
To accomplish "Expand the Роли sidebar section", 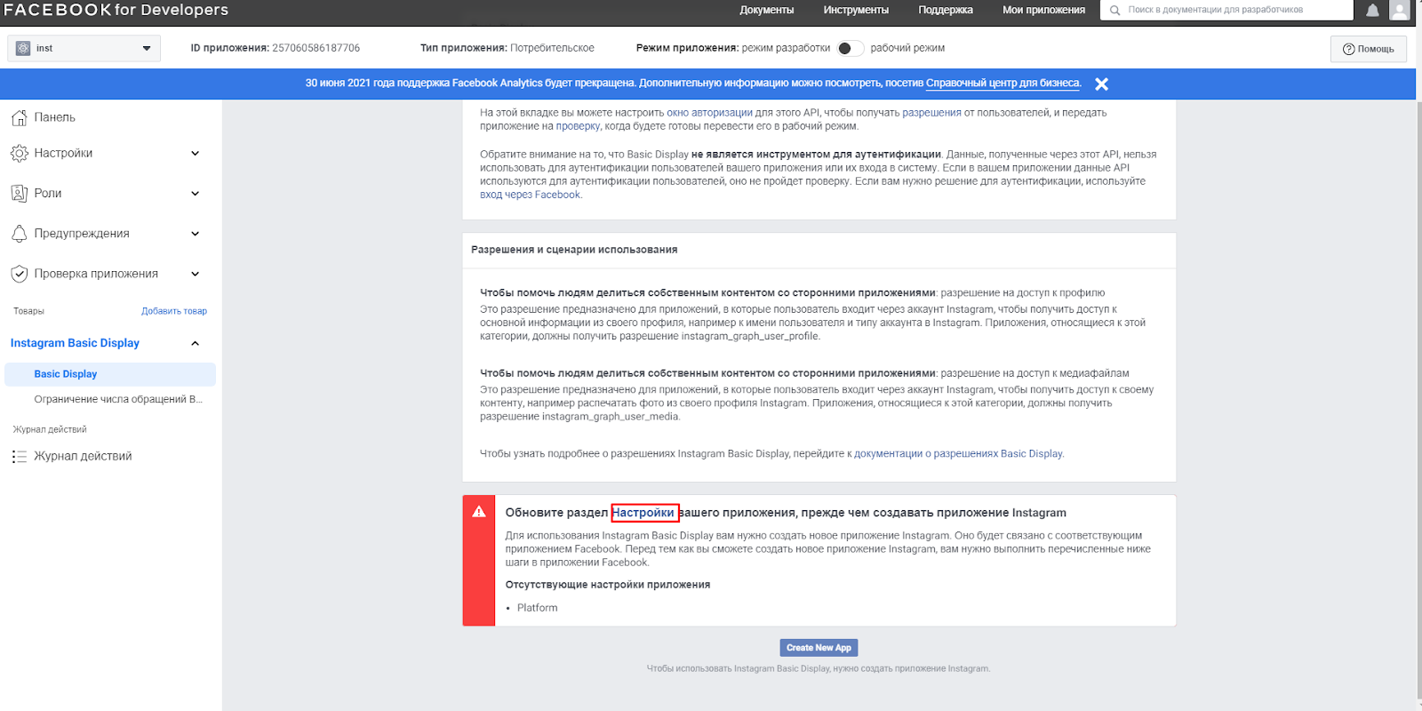I will 196,194.
